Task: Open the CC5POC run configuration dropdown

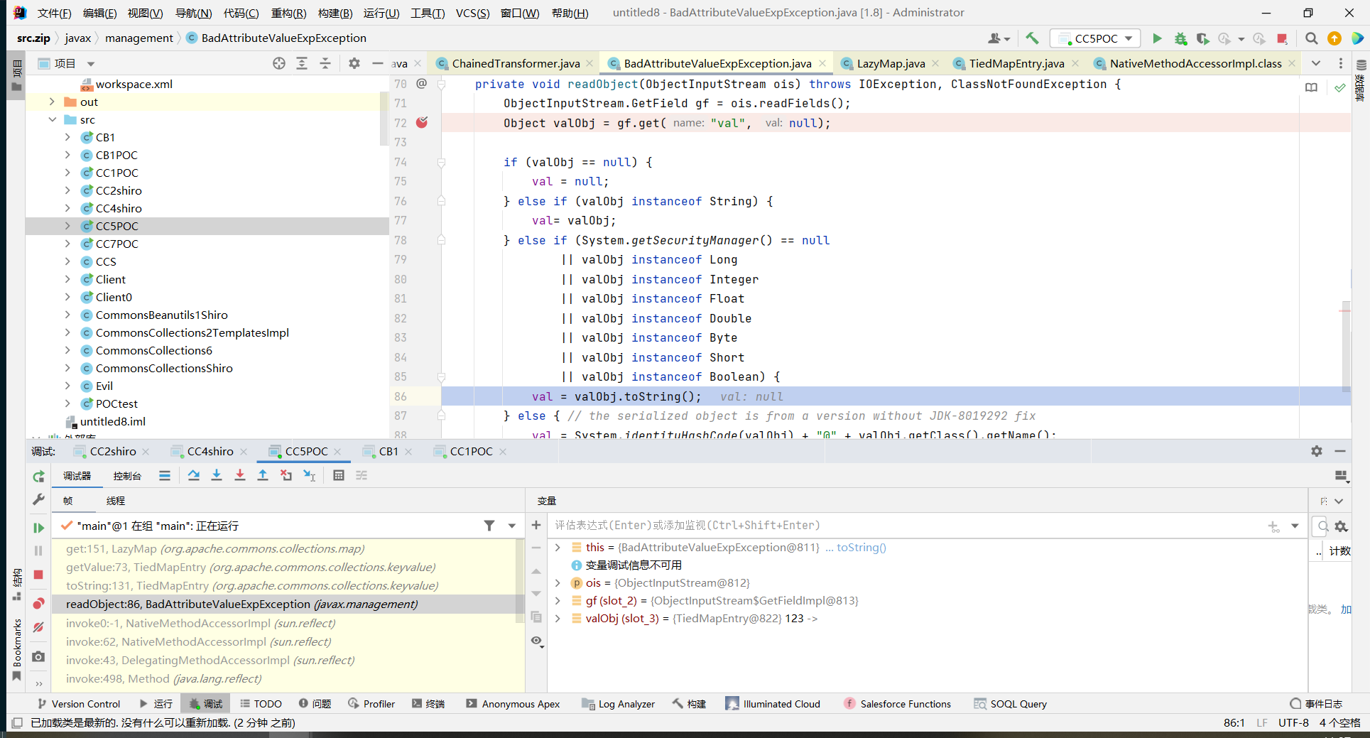Action: pyautogui.click(x=1096, y=38)
